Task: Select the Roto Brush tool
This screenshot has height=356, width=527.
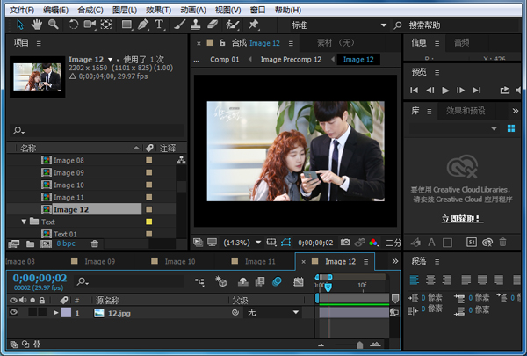Action: pos(232,25)
